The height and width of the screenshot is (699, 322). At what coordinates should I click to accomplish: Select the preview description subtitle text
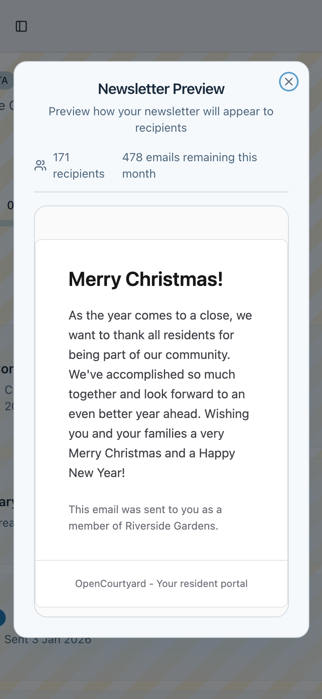tap(161, 119)
